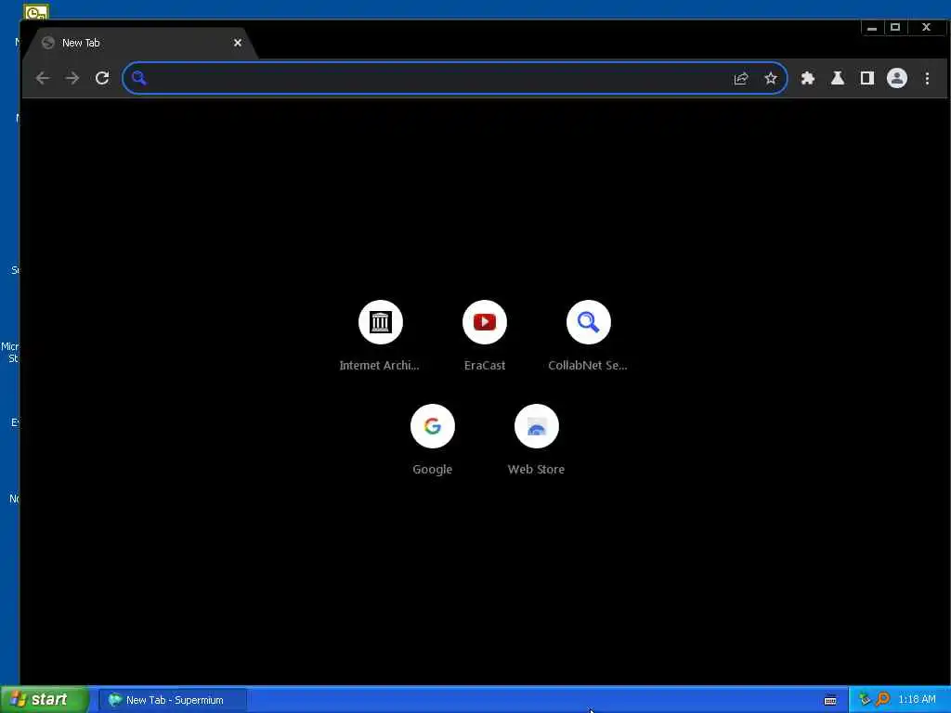The image size is (951, 713).
Task: Reload the current page
Action: click(102, 78)
